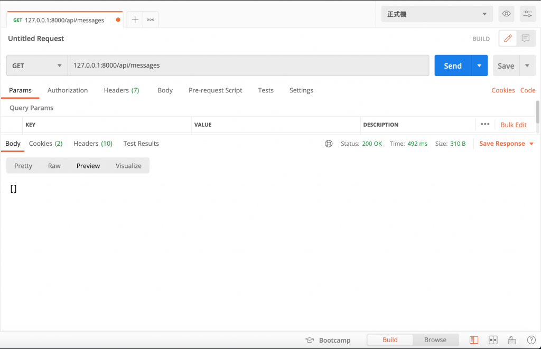Screen dimensions: 541x349
Task: Open the request Headers (7) tab
Action: pyautogui.click(x=122, y=90)
